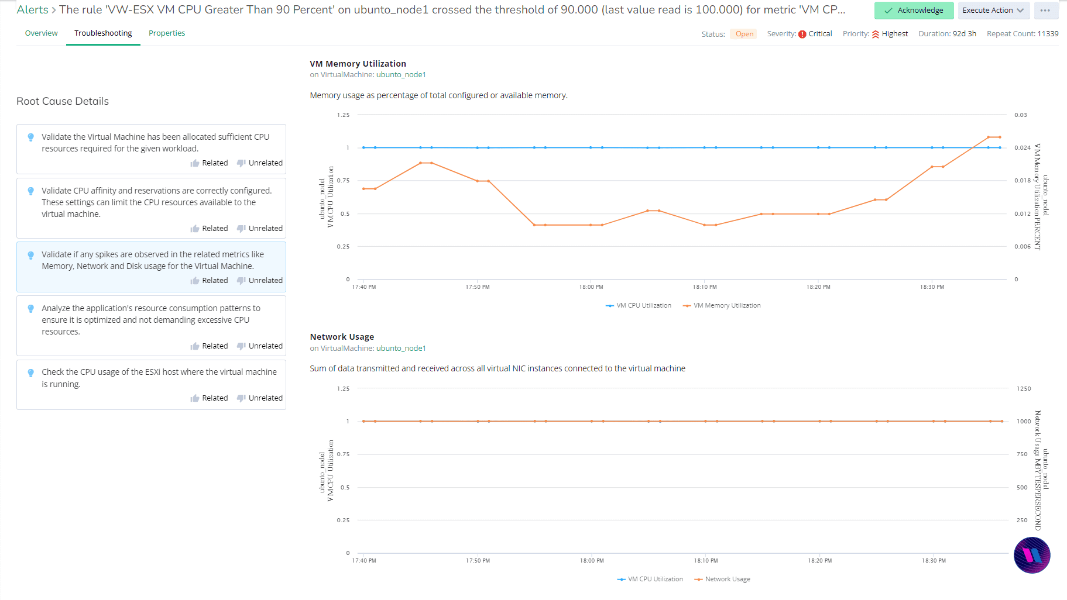Open ubunto_node1 link under Network Usage
The height and width of the screenshot is (600, 1067).
pos(401,349)
